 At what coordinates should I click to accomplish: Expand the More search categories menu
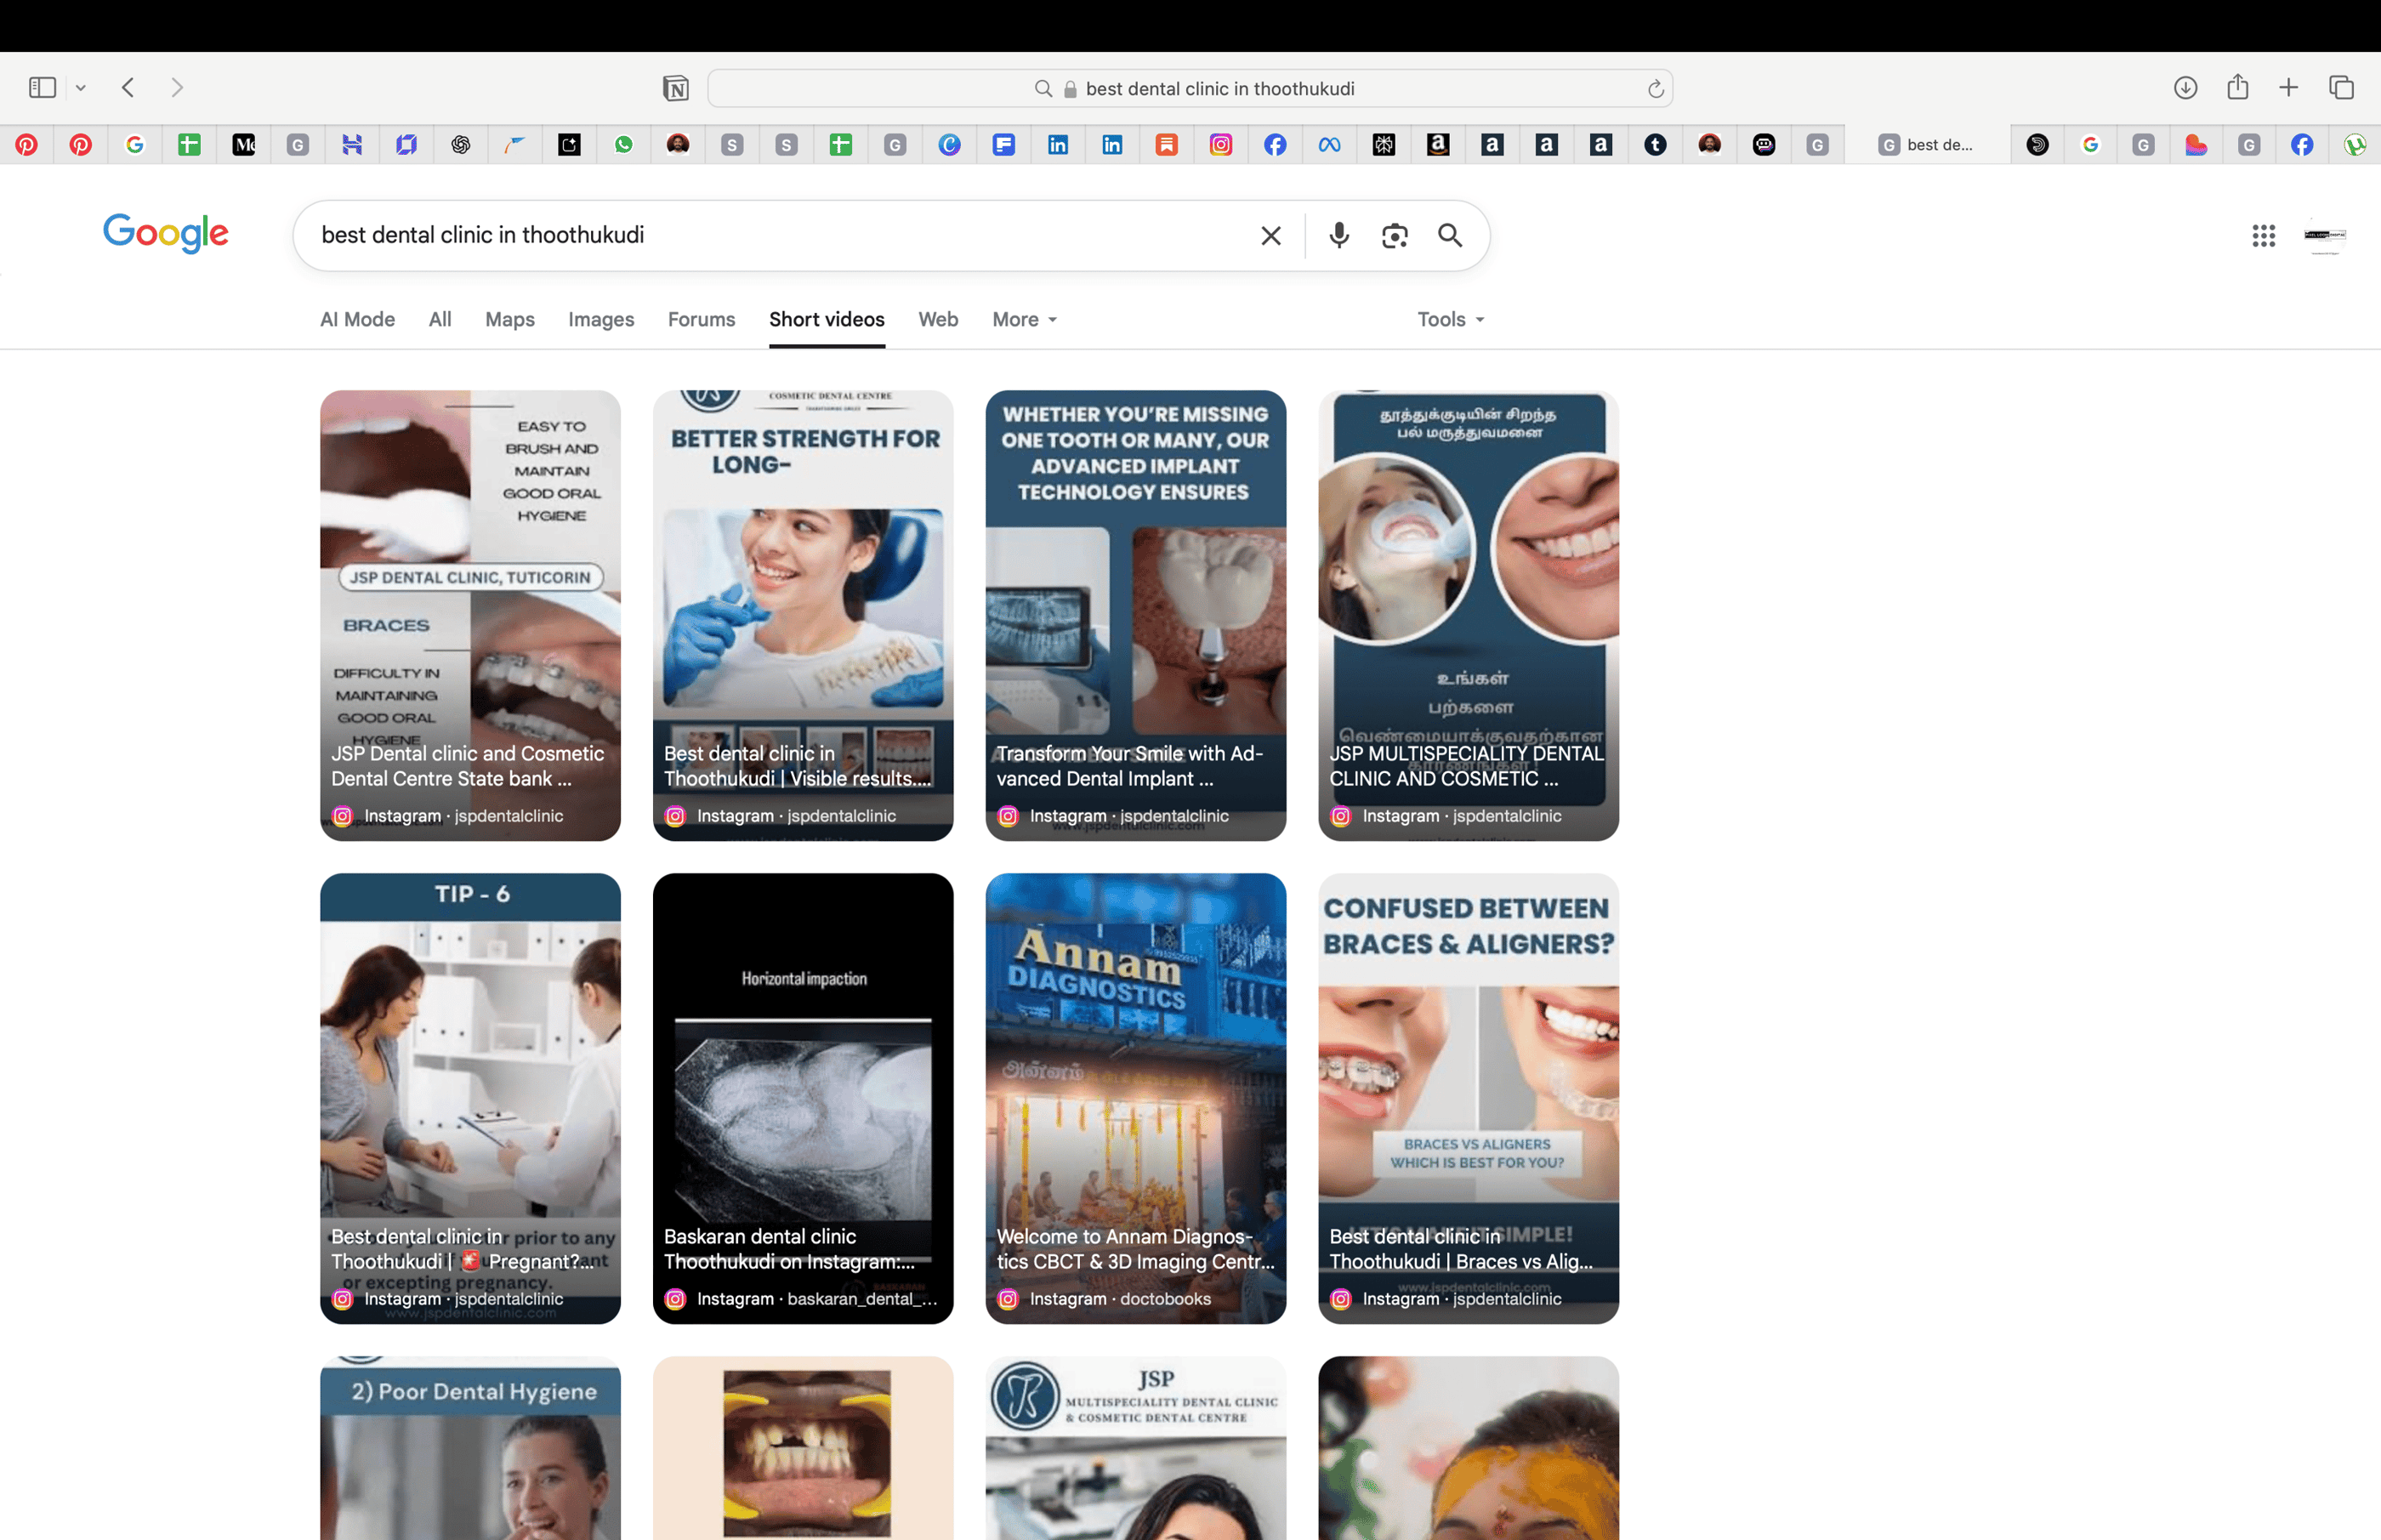tap(1022, 319)
